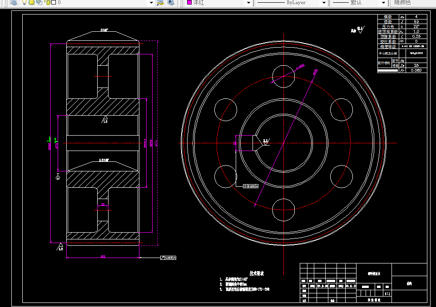Select the 顶隙系数 value 0.25 cell

click(416, 36)
